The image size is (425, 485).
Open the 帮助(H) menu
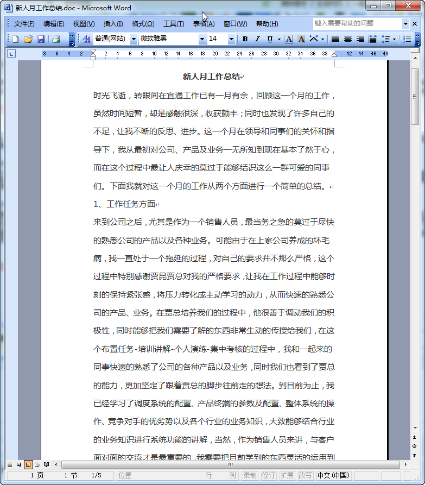(267, 24)
